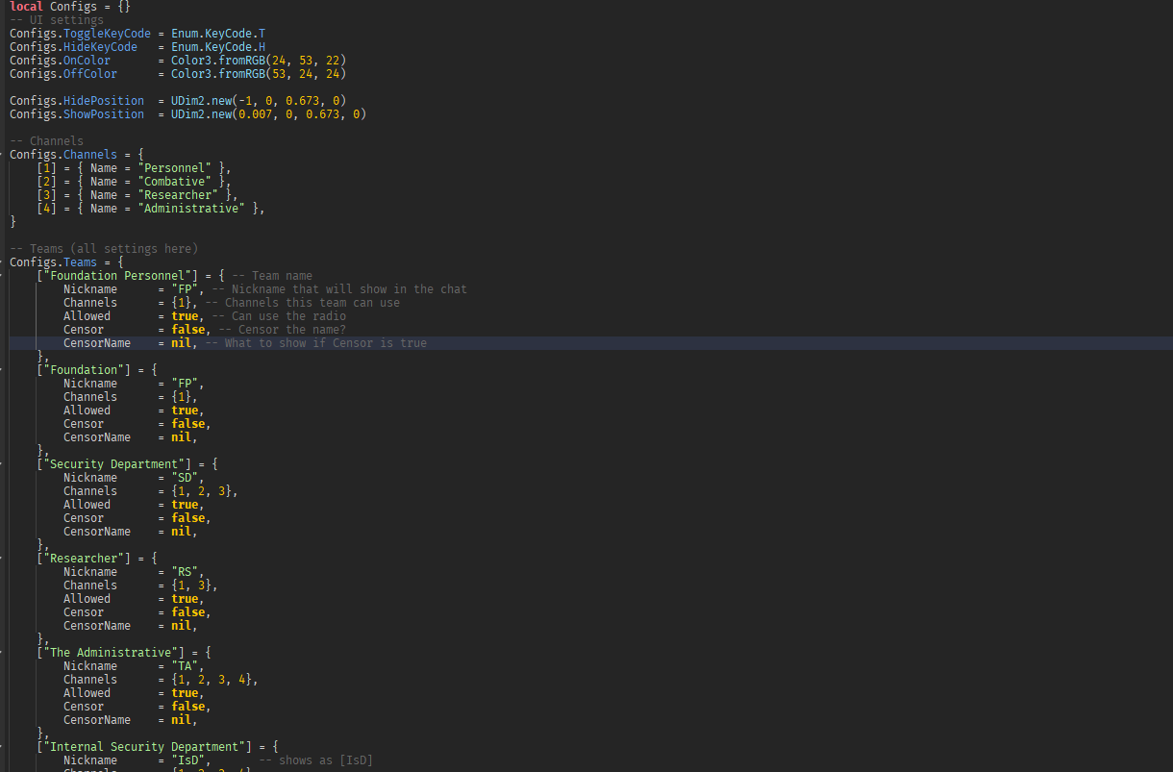Click the '-- Channels' comment line
Image resolution: width=1173 pixels, height=772 pixels.
click(47, 141)
